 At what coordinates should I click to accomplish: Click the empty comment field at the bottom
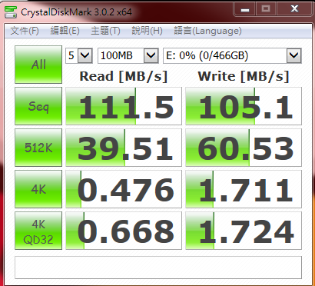158,268
